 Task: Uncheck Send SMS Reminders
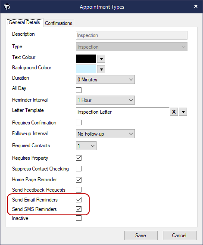click(78, 209)
